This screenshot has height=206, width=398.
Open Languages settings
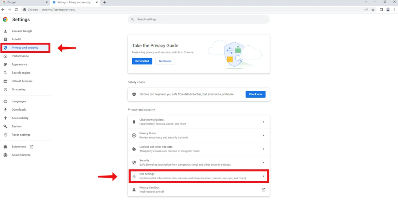click(19, 101)
